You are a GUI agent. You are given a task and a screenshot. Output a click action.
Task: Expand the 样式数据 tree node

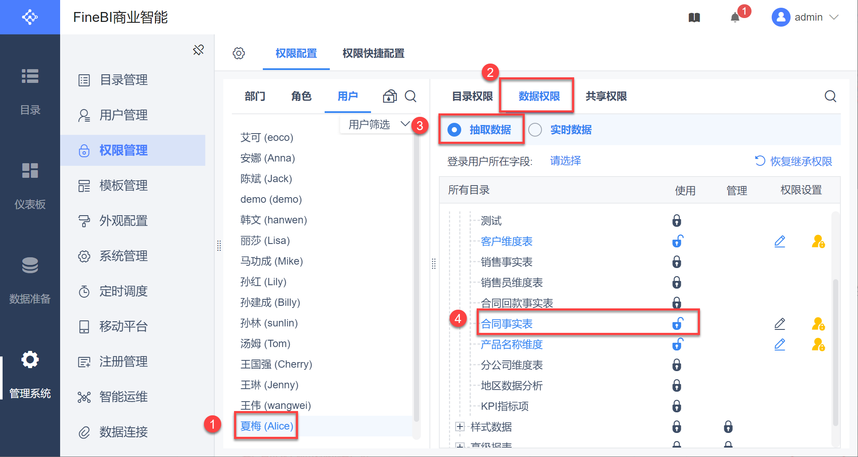pos(460,427)
